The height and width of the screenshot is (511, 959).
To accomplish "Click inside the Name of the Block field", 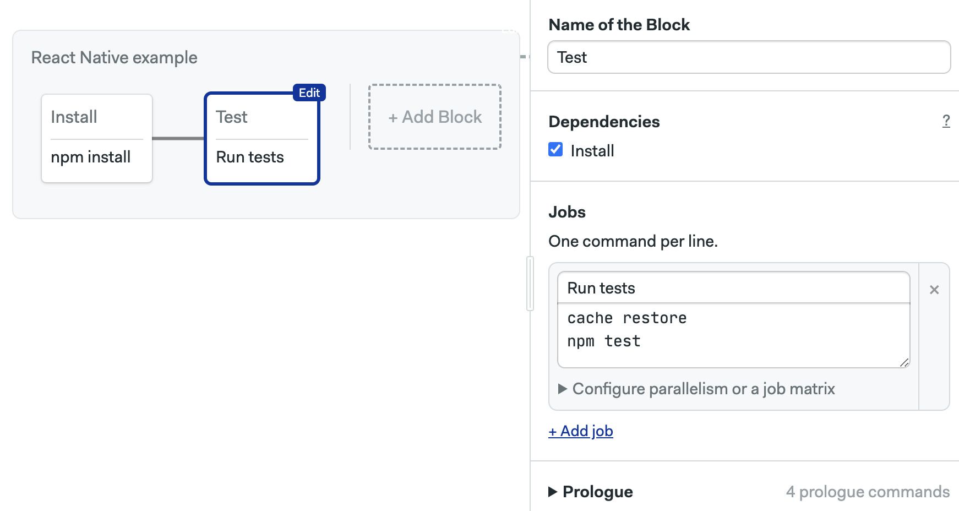I will (x=748, y=57).
